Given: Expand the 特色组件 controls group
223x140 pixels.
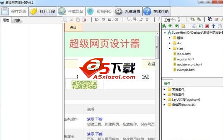Looking at the screenshot, I should click(x=165, y=94).
